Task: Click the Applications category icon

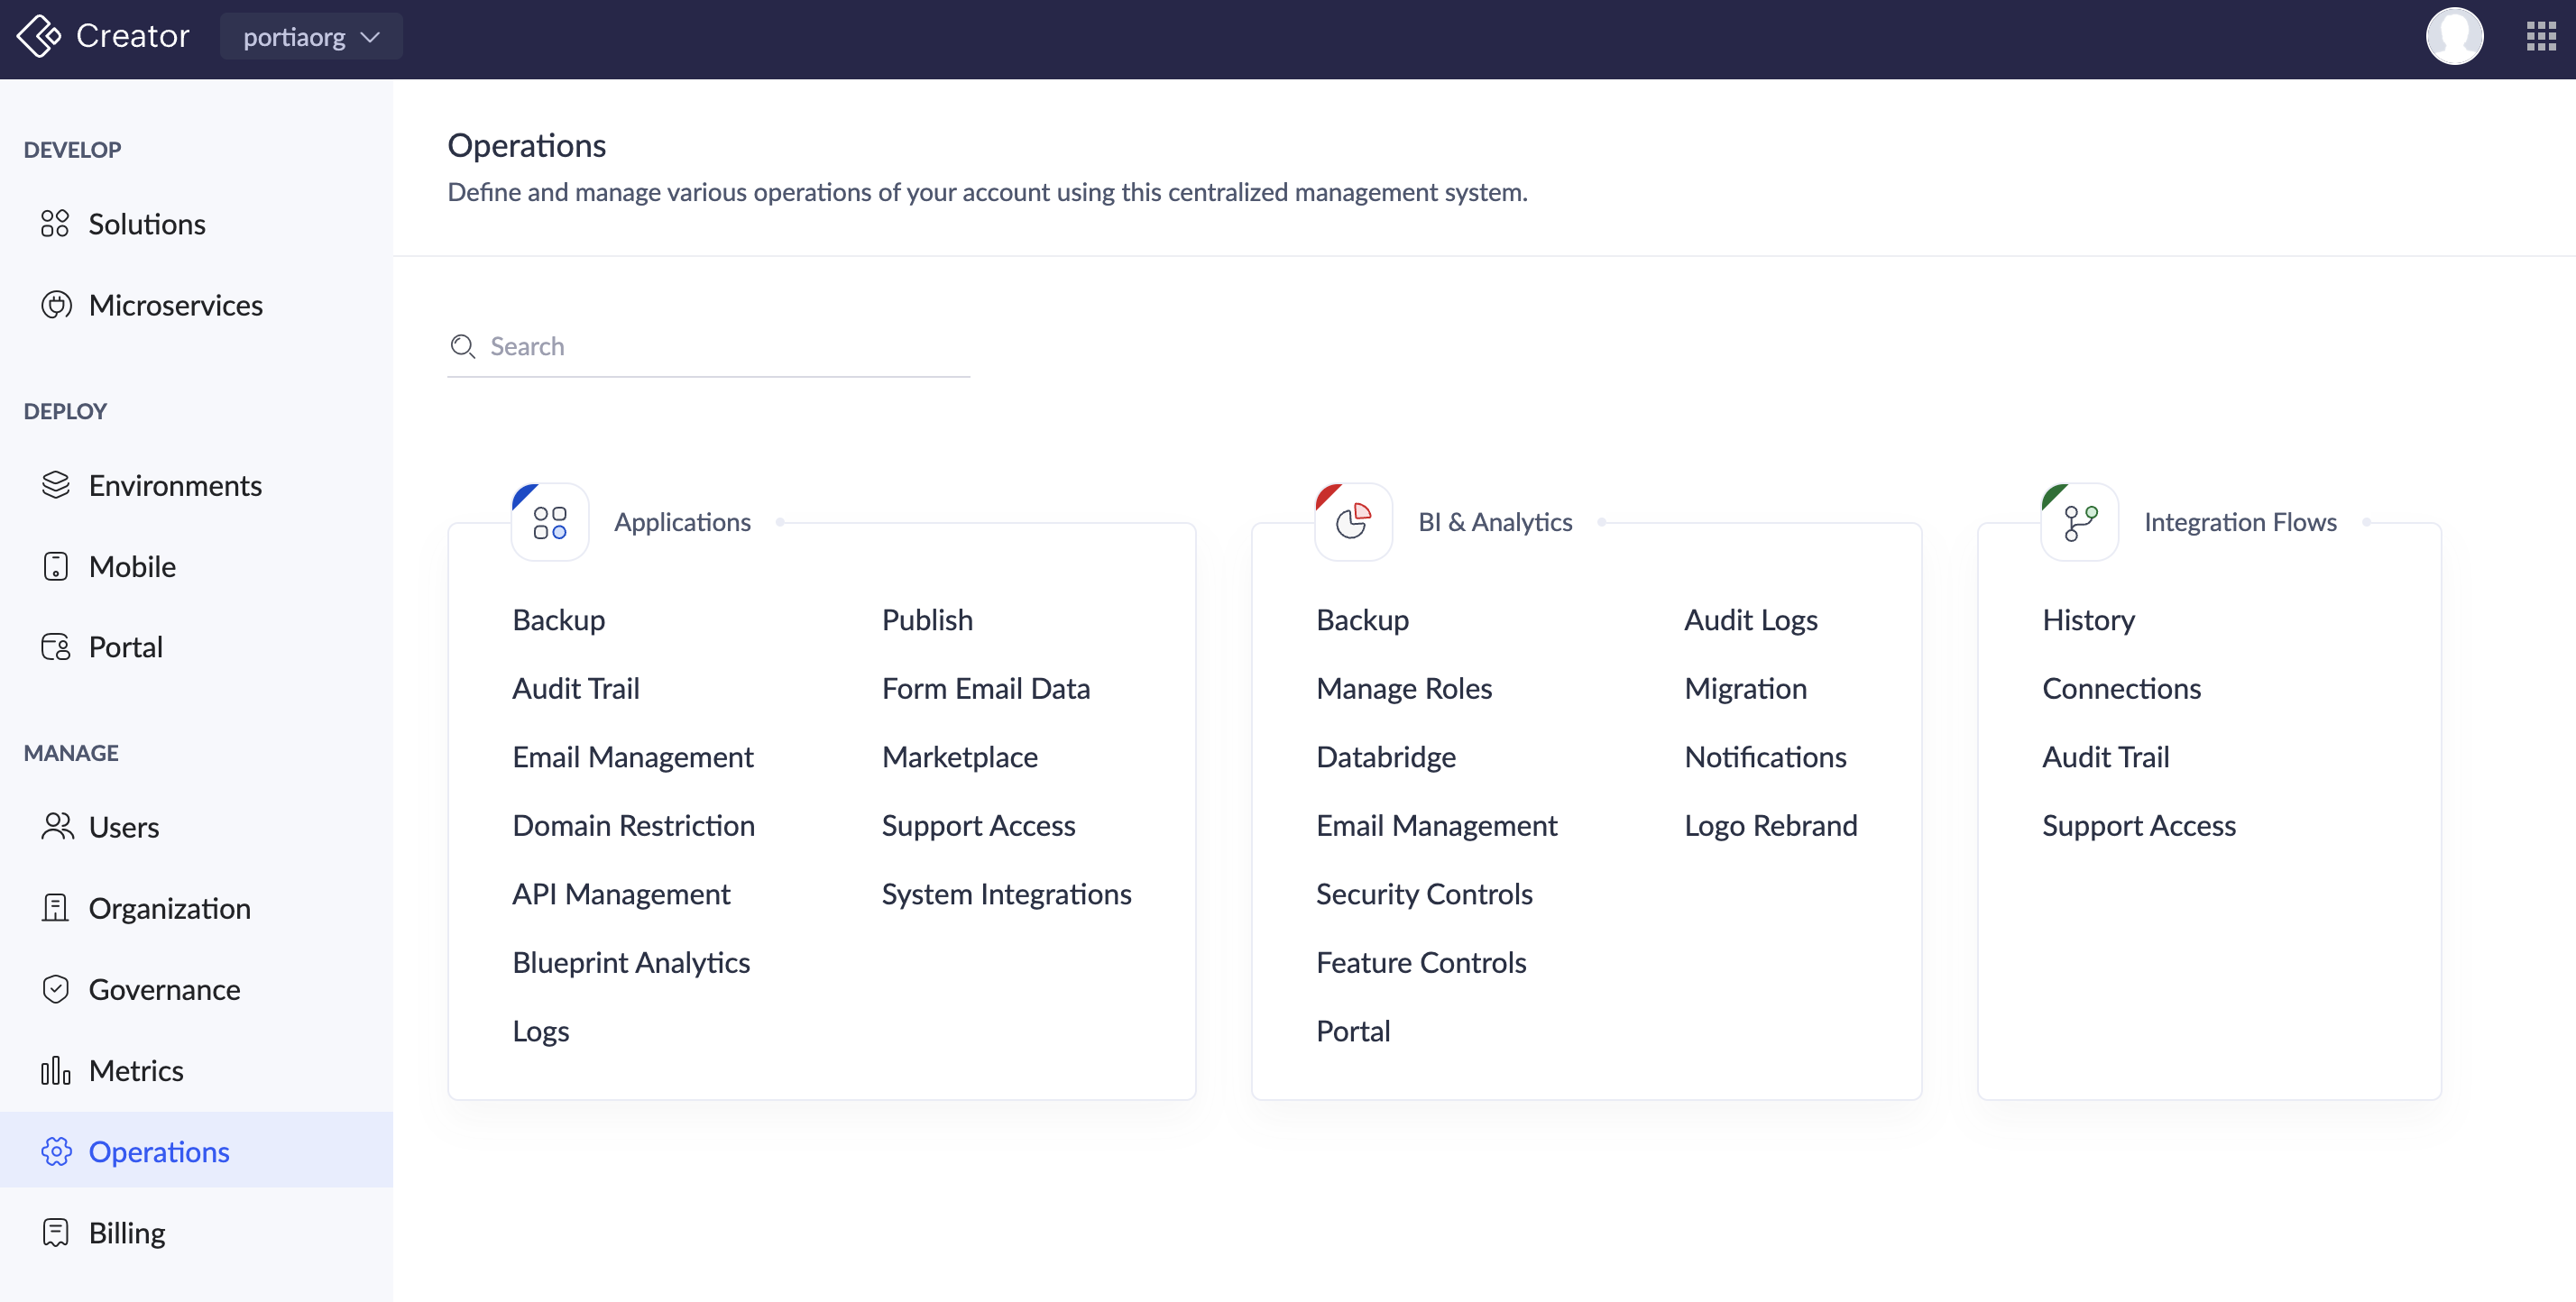Action: (549, 522)
